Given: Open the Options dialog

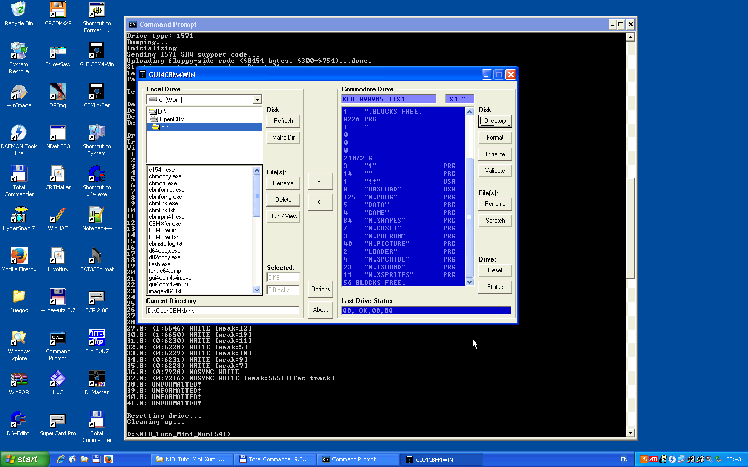Looking at the screenshot, I should pyautogui.click(x=320, y=289).
